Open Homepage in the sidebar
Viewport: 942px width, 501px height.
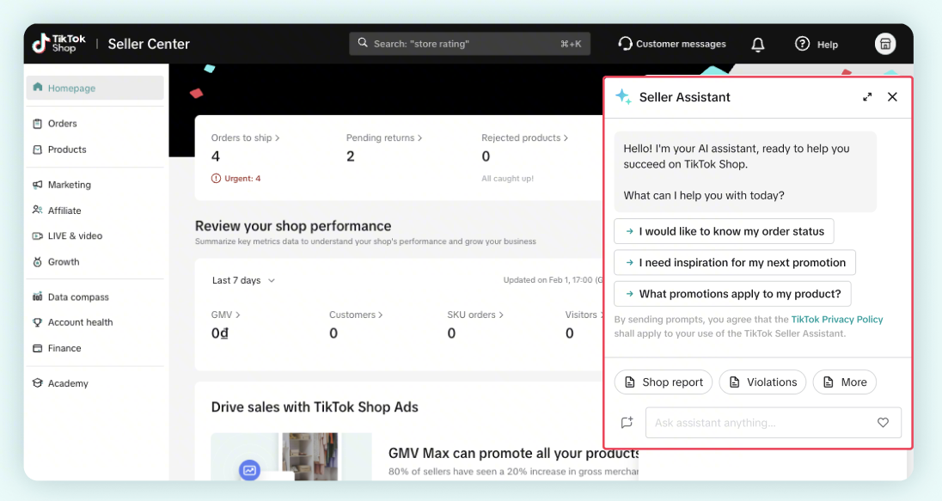pos(95,88)
